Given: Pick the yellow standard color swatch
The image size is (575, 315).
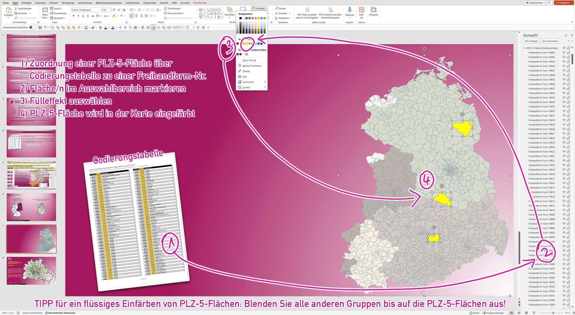Looking at the screenshot, I should coord(246,43).
